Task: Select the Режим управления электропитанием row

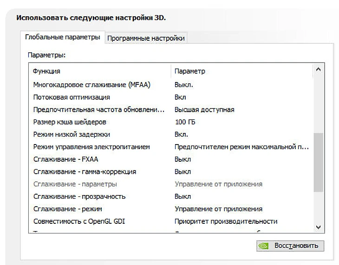Action: tap(91, 147)
